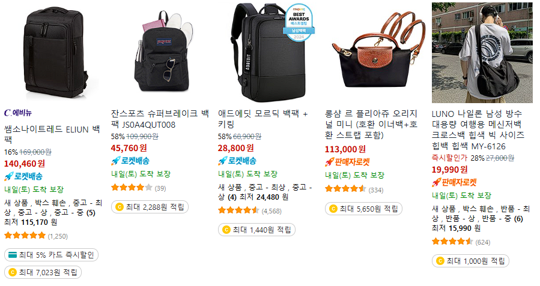Click the 로켓배송 badge under 45,760원
The height and width of the screenshot is (286, 540).
point(130,161)
